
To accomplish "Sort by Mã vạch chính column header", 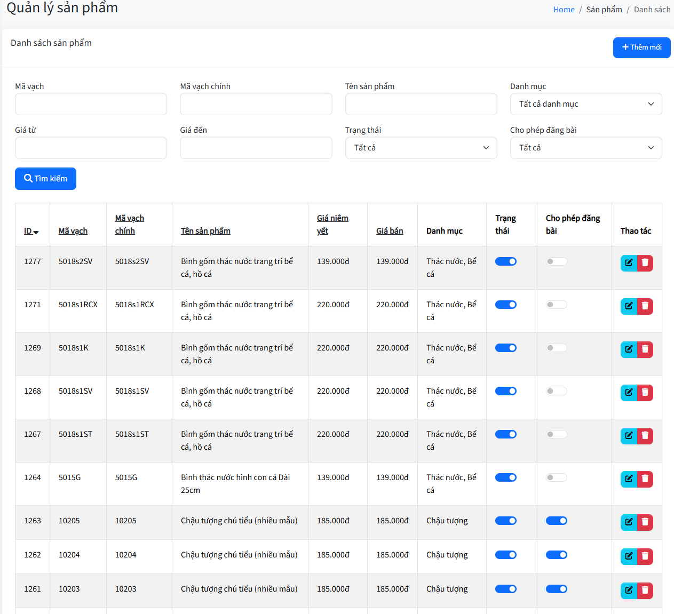I will [130, 225].
